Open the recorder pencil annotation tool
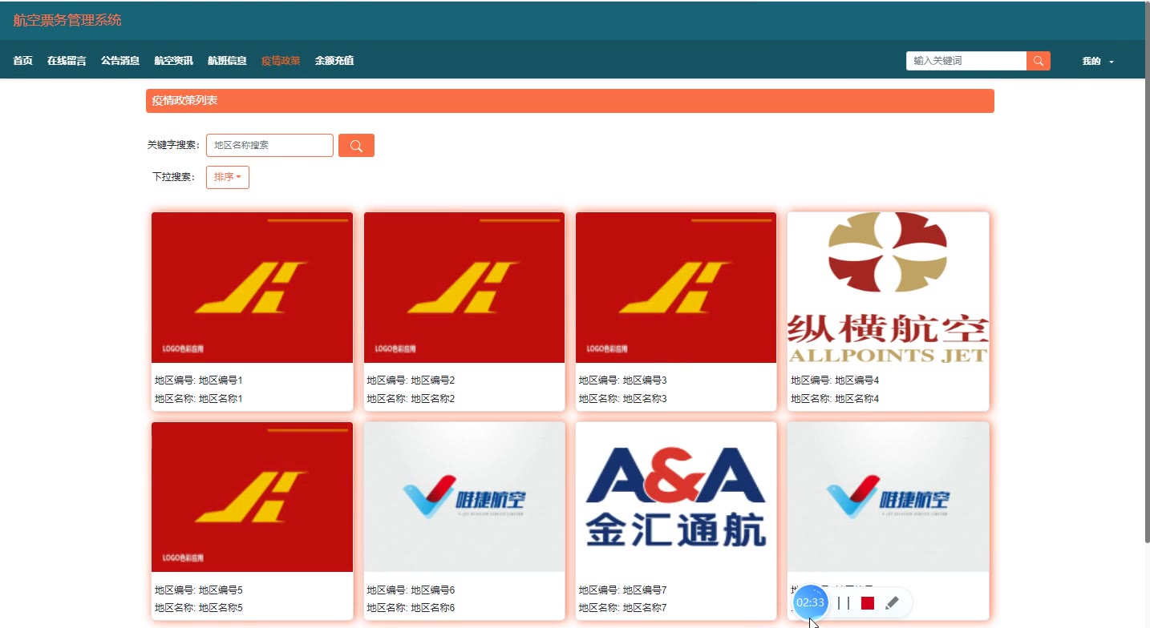This screenshot has height=628, width=1150. pyautogui.click(x=892, y=603)
